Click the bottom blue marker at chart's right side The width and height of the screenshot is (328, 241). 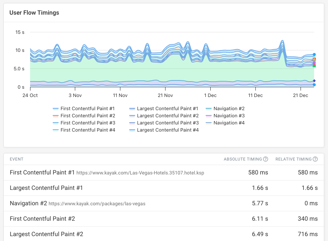coord(314,84)
